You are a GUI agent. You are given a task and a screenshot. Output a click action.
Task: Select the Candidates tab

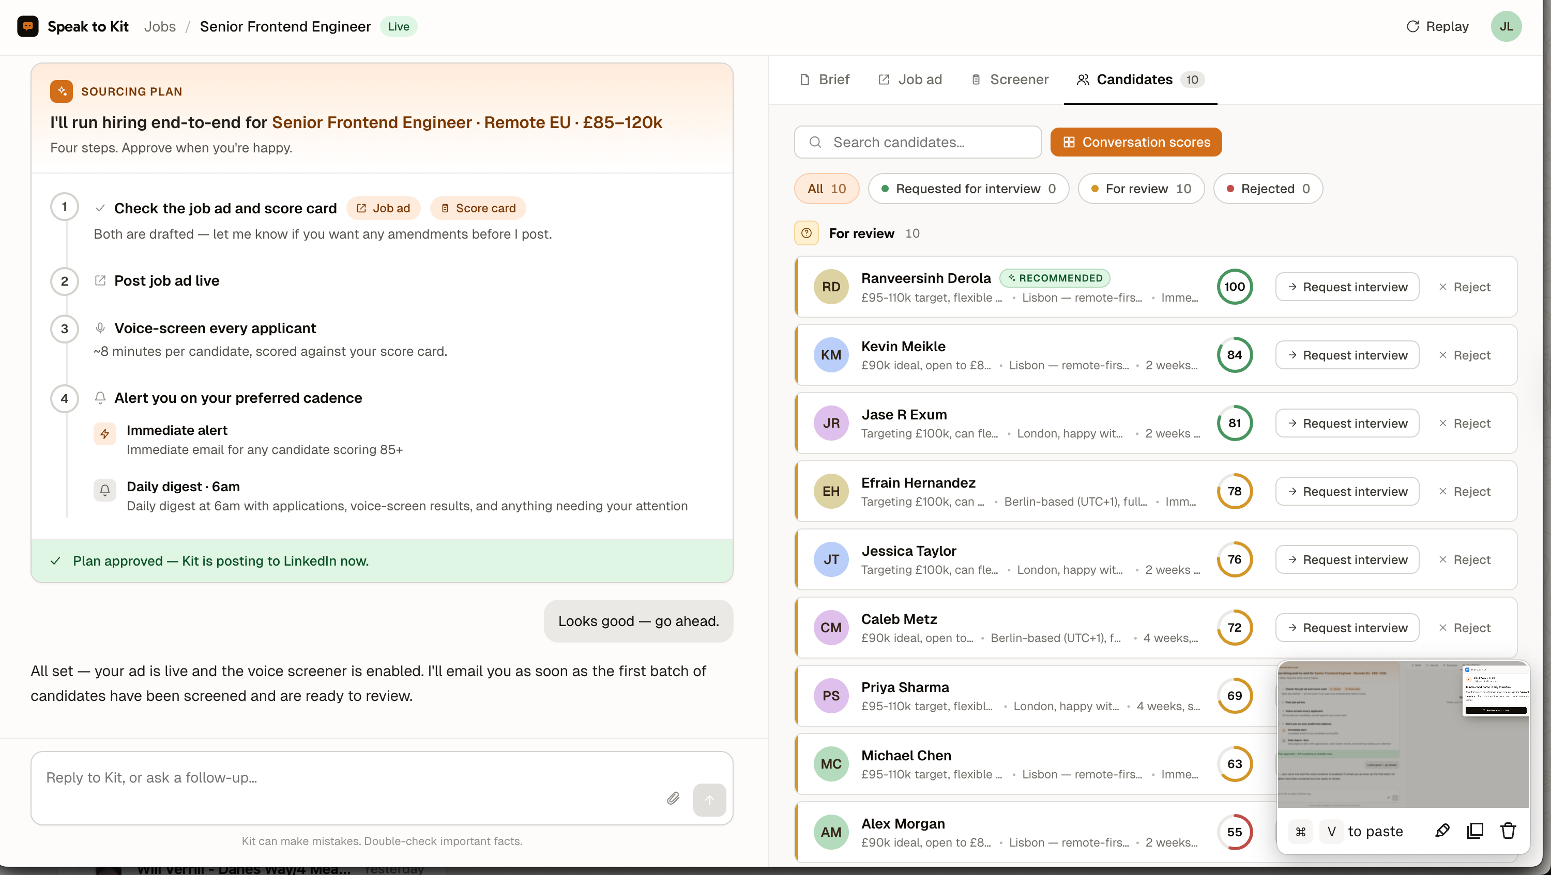click(1140, 80)
